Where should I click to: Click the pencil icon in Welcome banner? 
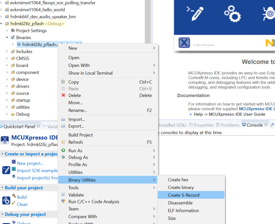195,13
